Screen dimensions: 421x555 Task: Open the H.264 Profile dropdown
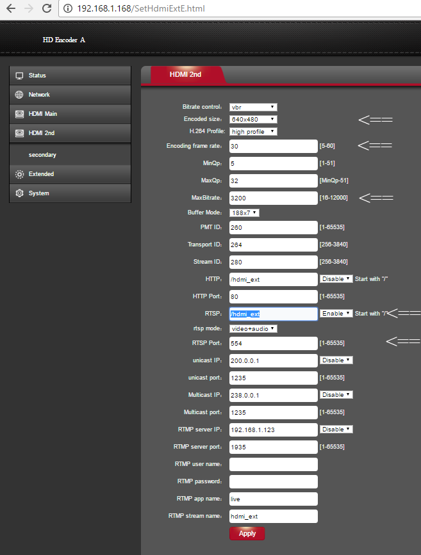coord(253,131)
